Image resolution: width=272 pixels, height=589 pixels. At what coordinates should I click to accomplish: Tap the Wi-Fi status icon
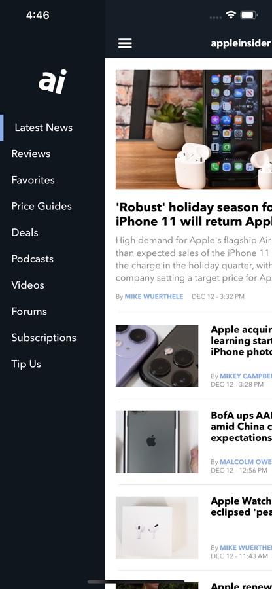tap(231, 15)
